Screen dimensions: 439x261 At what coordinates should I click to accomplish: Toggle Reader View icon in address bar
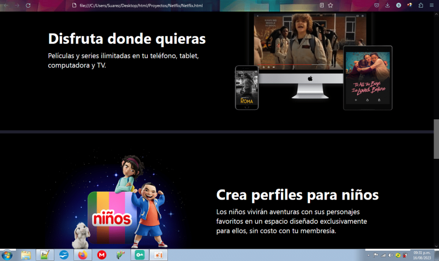coord(322,5)
